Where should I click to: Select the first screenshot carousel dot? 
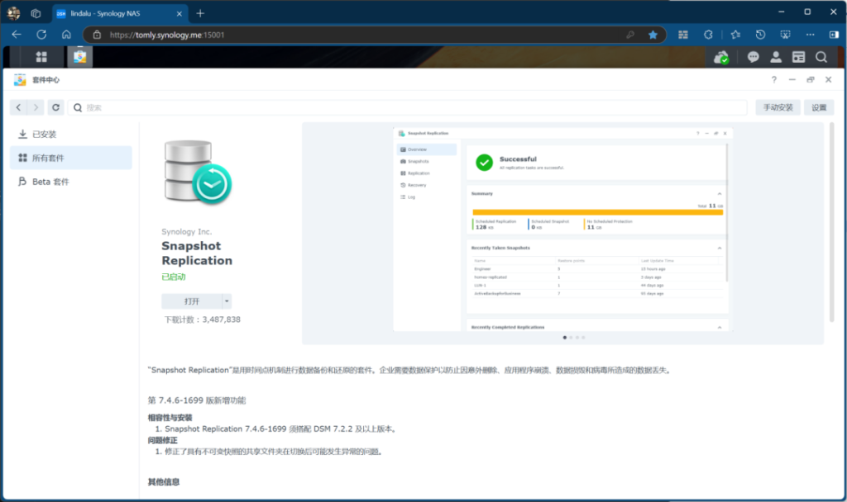tap(565, 338)
